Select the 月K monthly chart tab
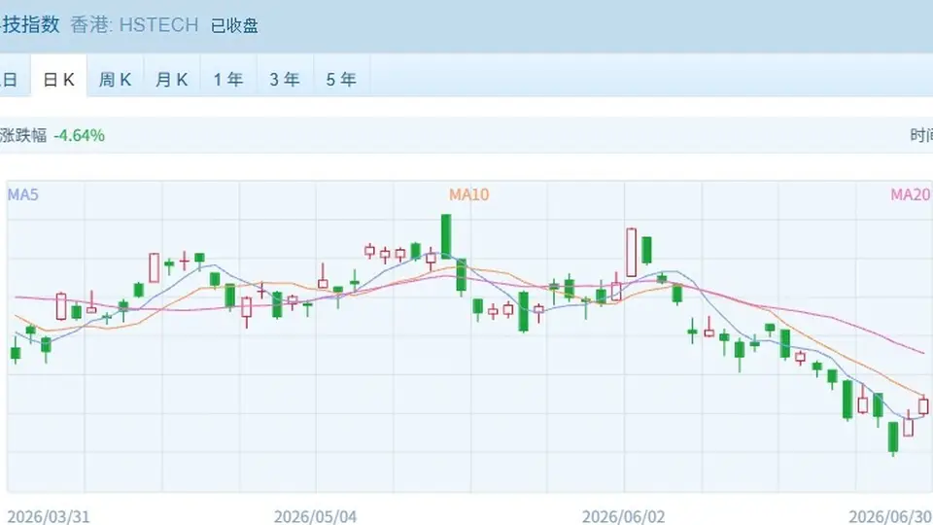Image resolution: width=933 pixels, height=525 pixels. point(172,79)
